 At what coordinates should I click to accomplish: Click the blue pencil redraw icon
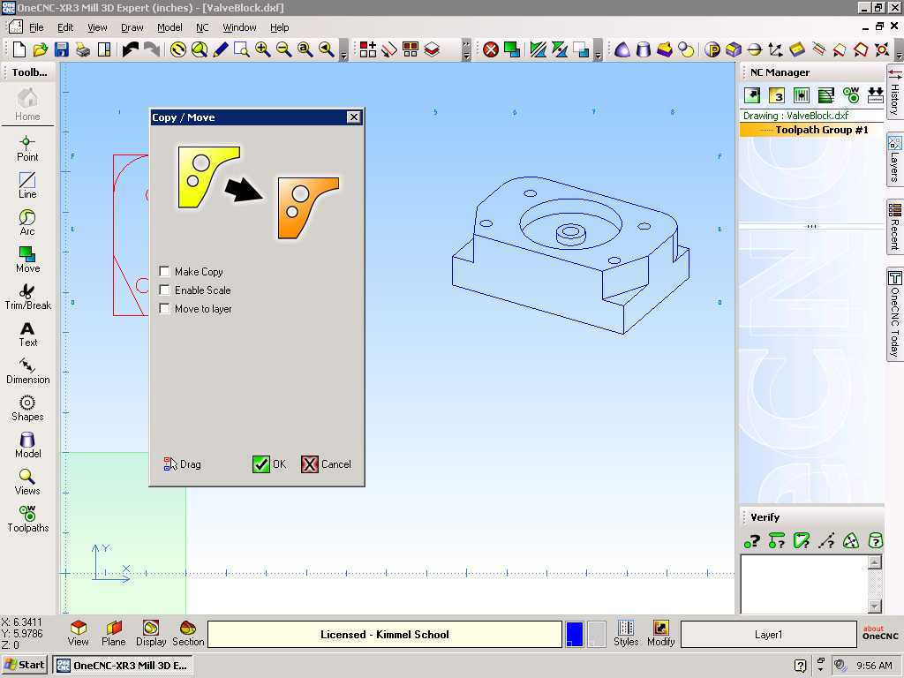(x=220, y=49)
